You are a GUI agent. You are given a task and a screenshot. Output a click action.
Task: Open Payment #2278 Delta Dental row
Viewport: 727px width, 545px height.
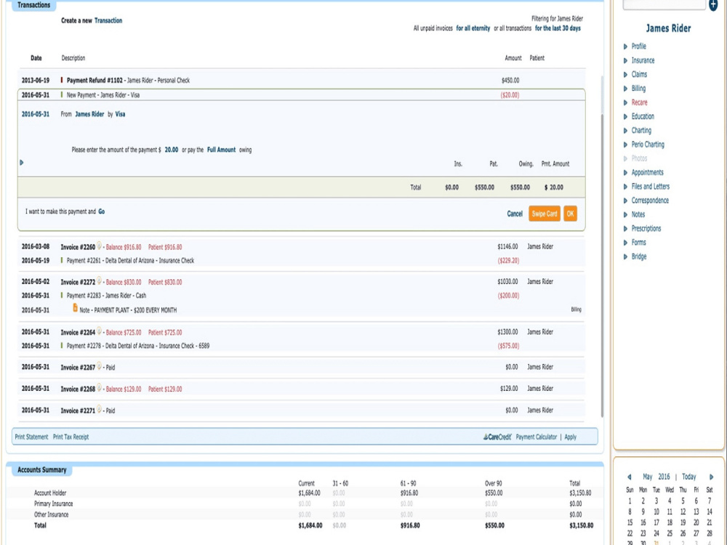(x=302, y=346)
